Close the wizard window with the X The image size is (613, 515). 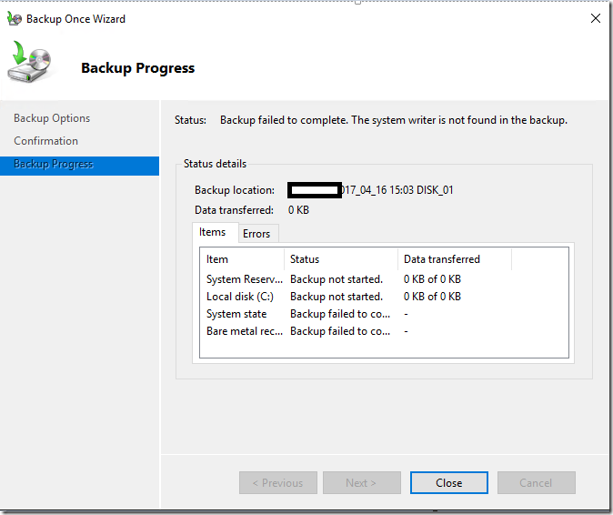click(596, 18)
